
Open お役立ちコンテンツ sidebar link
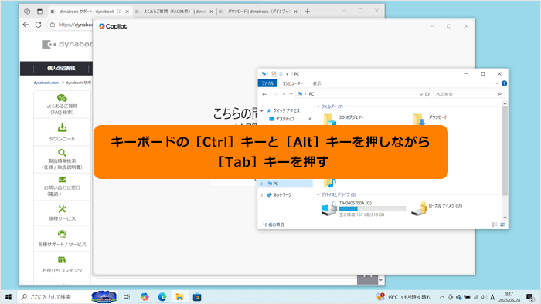tap(62, 265)
